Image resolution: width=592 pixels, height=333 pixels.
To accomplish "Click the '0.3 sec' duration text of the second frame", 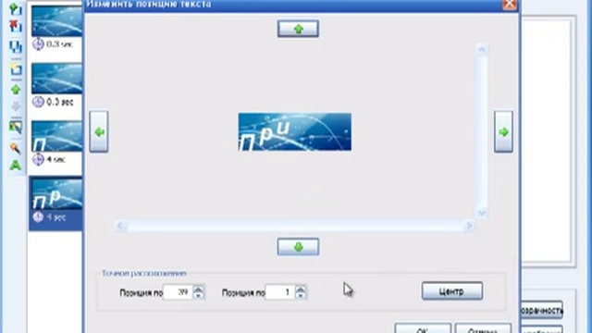I will click(59, 102).
